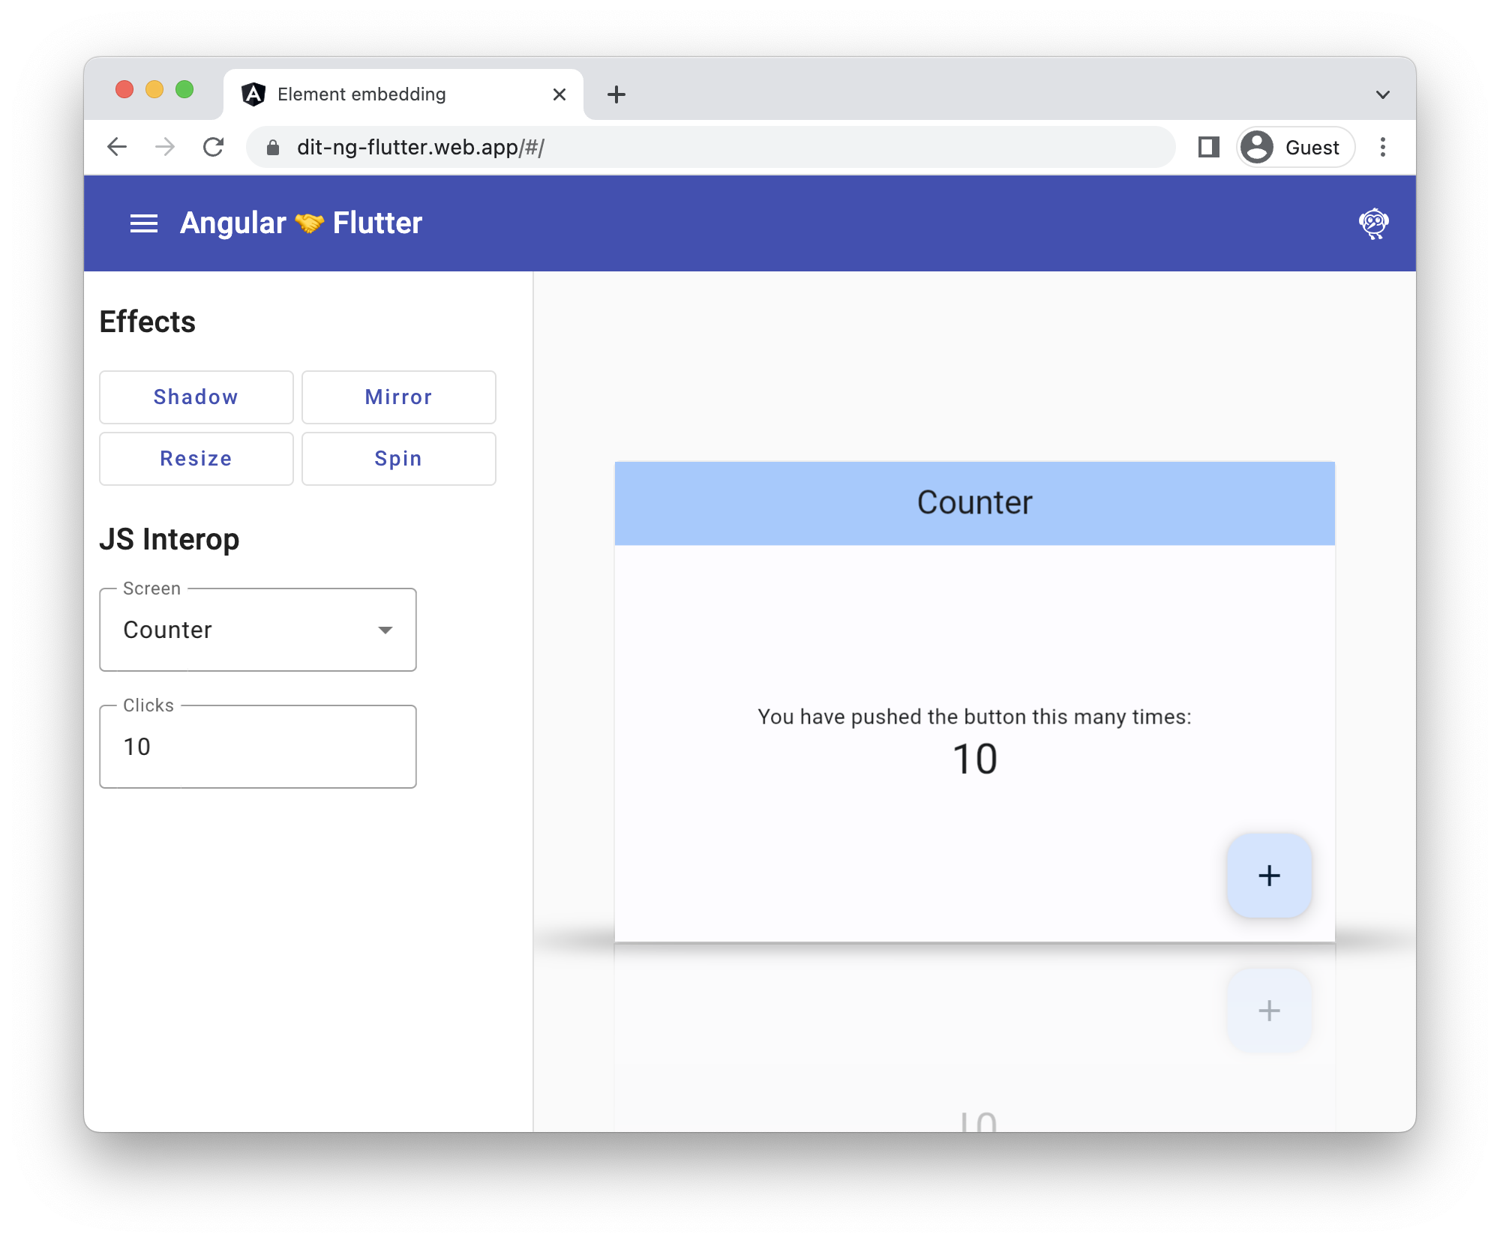The height and width of the screenshot is (1243, 1500).
Task: Click the Counter app bar title
Action: point(975,502)
